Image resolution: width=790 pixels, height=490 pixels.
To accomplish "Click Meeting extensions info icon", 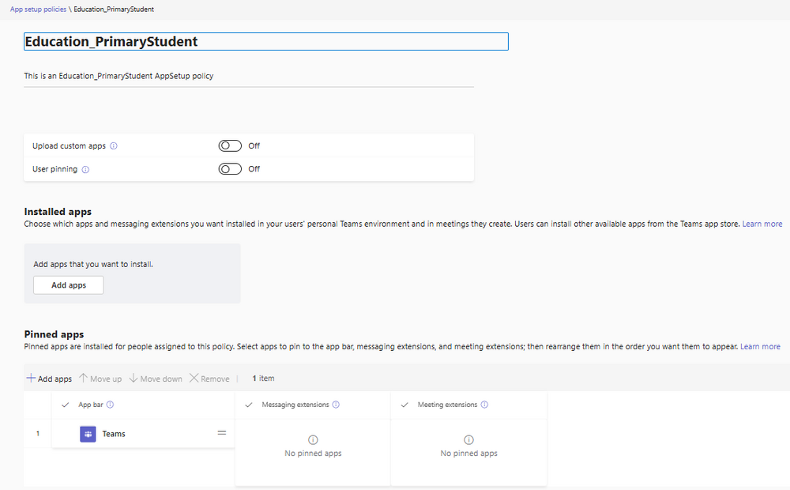I will (484, 405).
